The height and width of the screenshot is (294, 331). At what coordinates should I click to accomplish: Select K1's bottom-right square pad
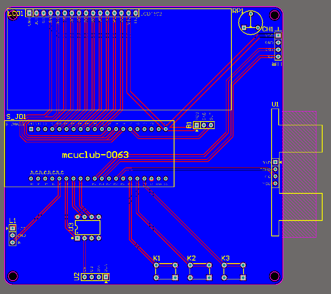[175, 278]
